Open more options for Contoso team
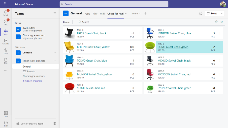The image size is (228, 128). [55, 53]
